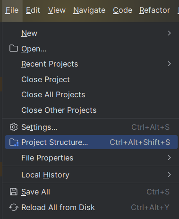Click the Reload All from Disk icon

14,207
